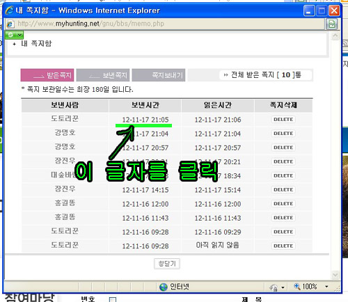Tick the checkbox beside 번호 in background page

tap(113, 300)
